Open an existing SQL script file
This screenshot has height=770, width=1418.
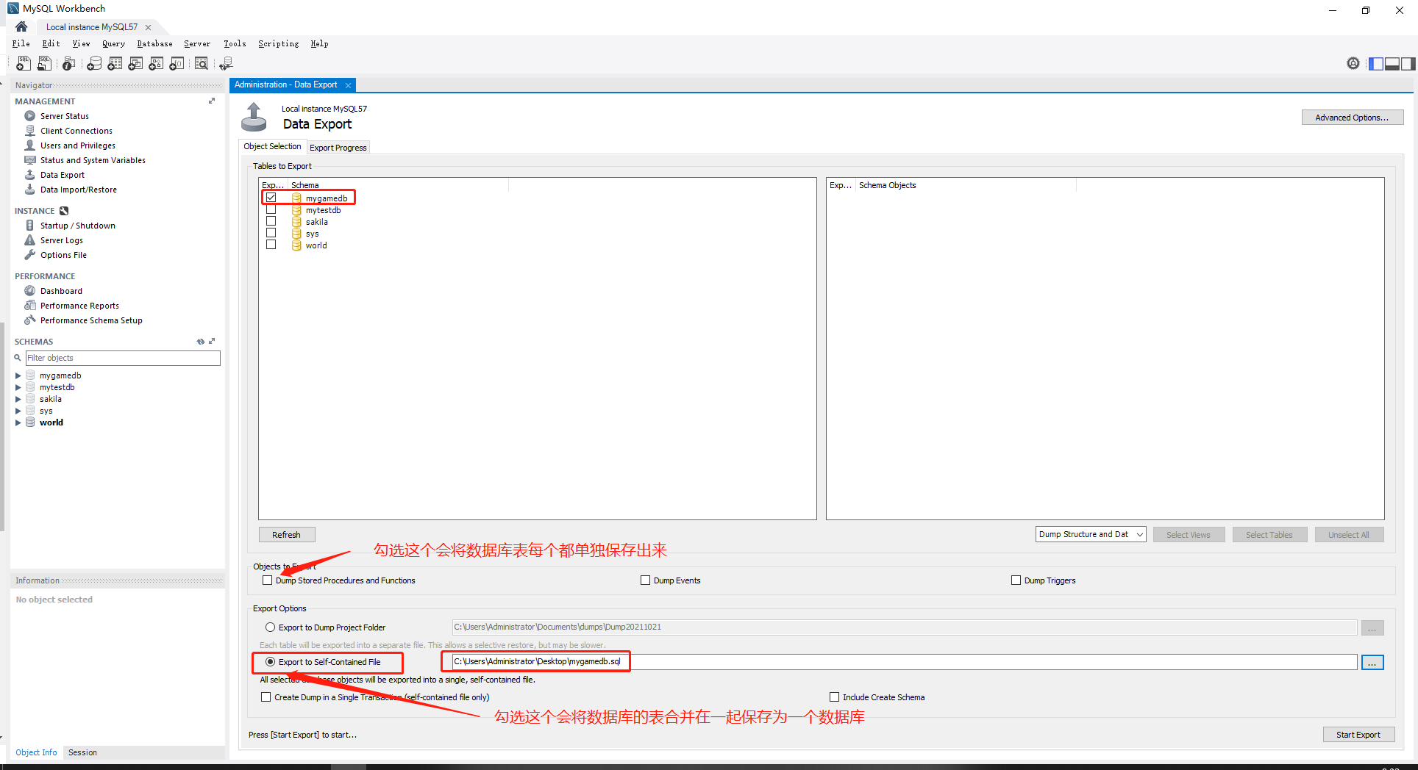pos(43,63)
